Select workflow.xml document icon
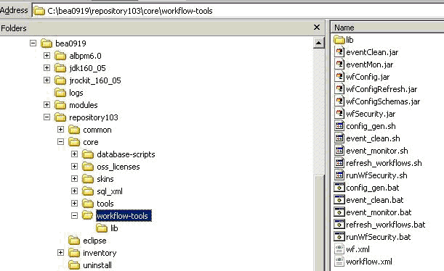Image resolution: width=444 pixels, height=271 pixels. coord(339,261)
